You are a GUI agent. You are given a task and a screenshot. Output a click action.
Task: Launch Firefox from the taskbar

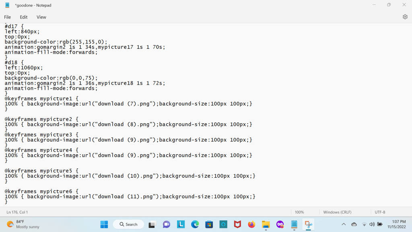tap(251, 224)
